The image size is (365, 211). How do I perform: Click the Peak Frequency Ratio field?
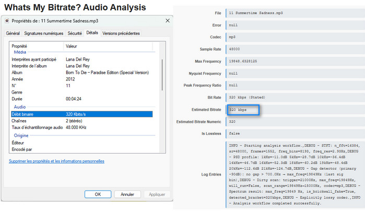(x=295, y=85)
